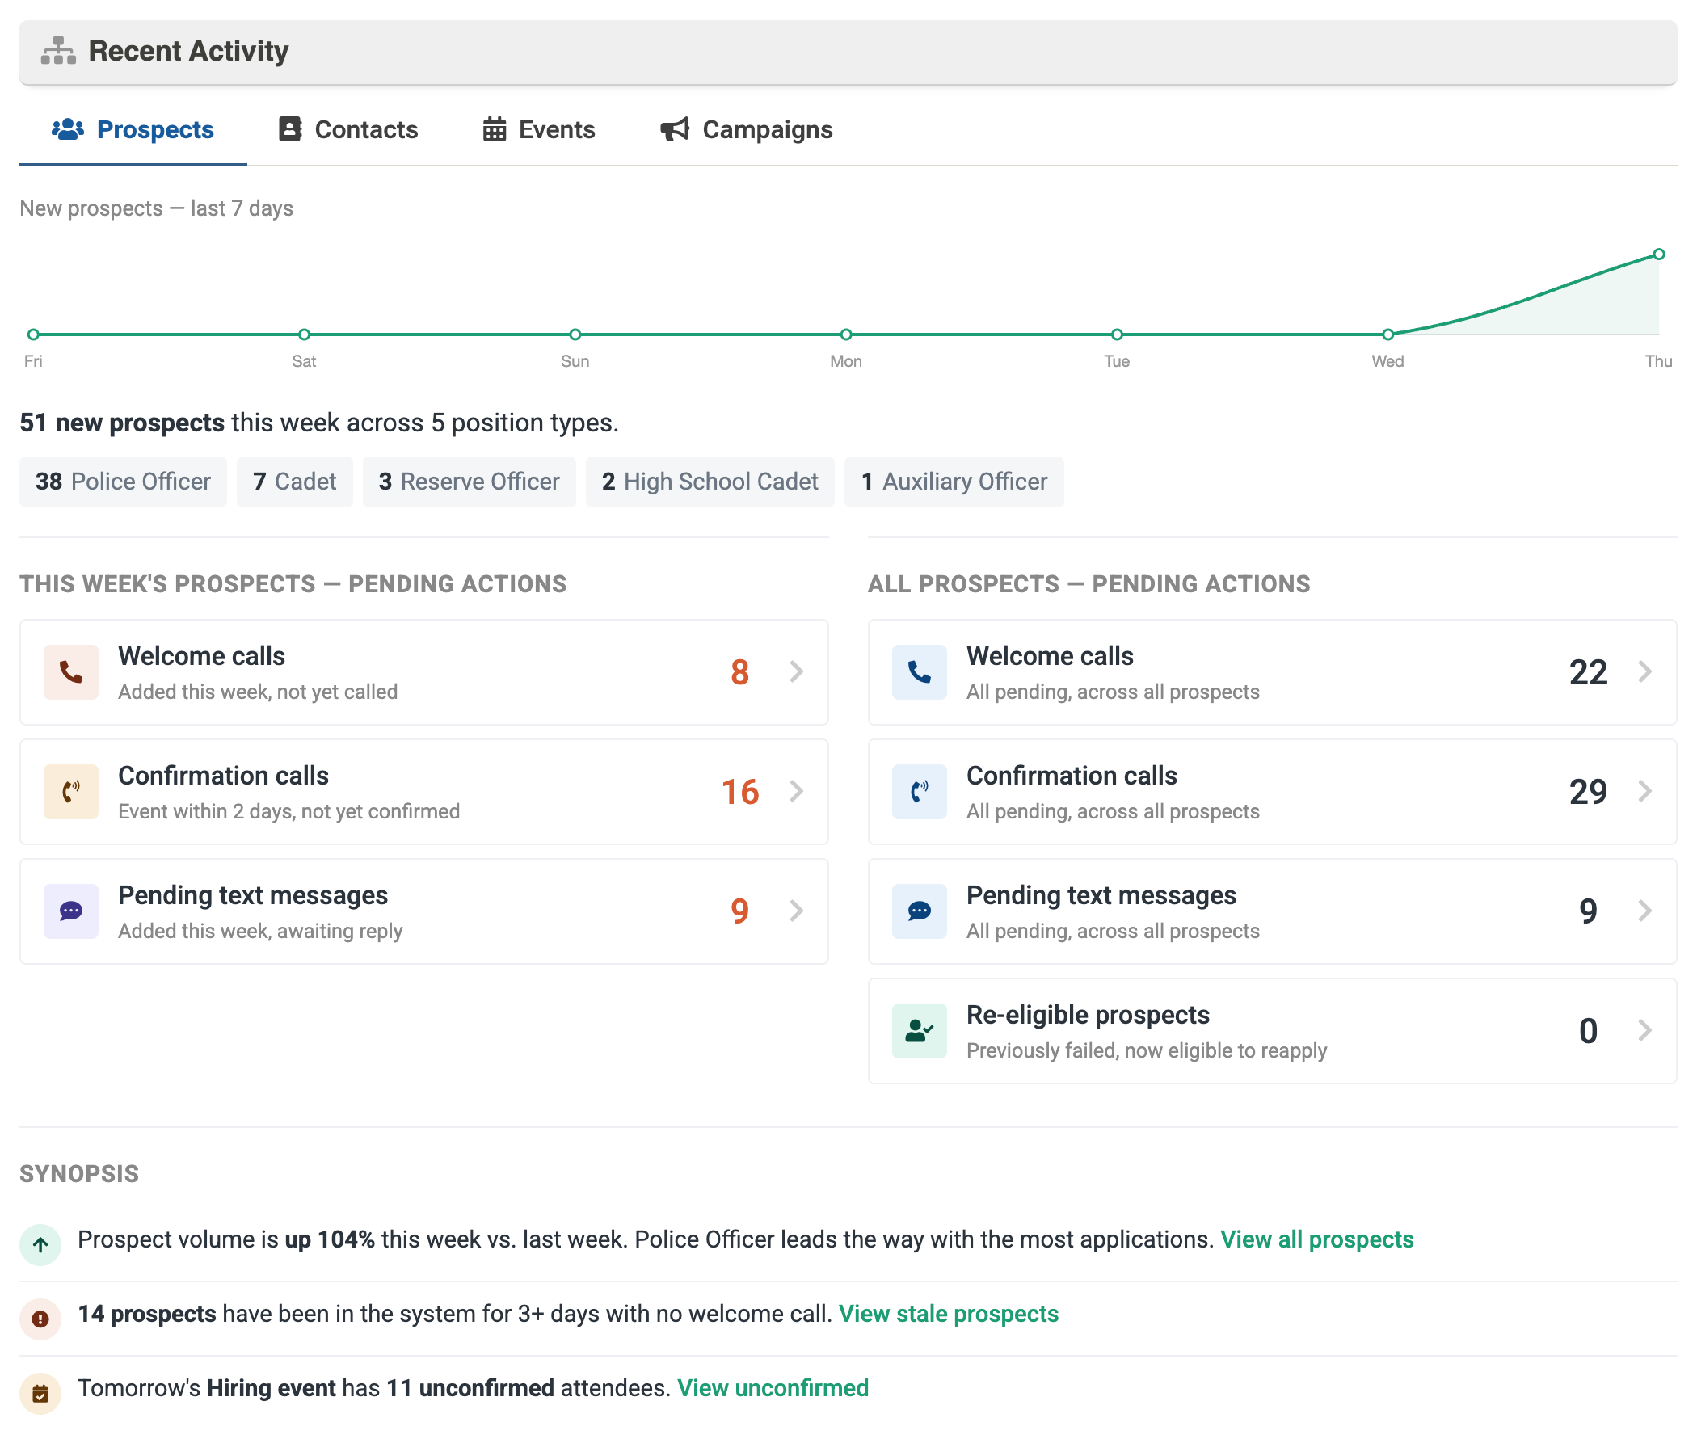
Task: Click the Sat data point on chart
Action: [x=305, y=335]
